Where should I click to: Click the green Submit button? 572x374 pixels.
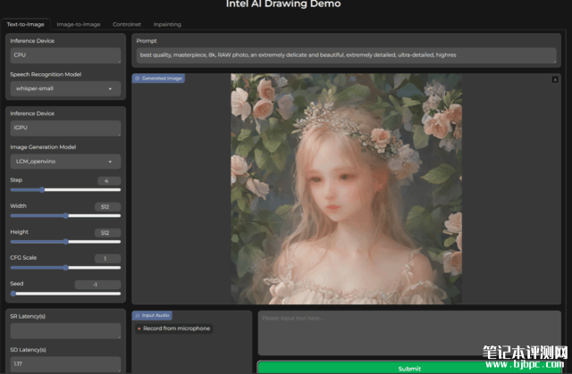(409, 368)
